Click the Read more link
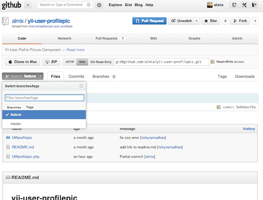 click(x=76, y=50)
